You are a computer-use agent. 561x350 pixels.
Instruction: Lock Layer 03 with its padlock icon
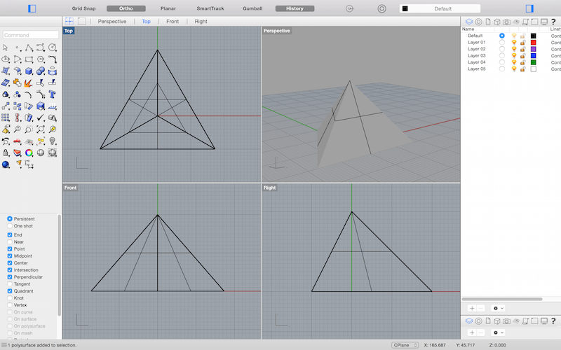522,56
